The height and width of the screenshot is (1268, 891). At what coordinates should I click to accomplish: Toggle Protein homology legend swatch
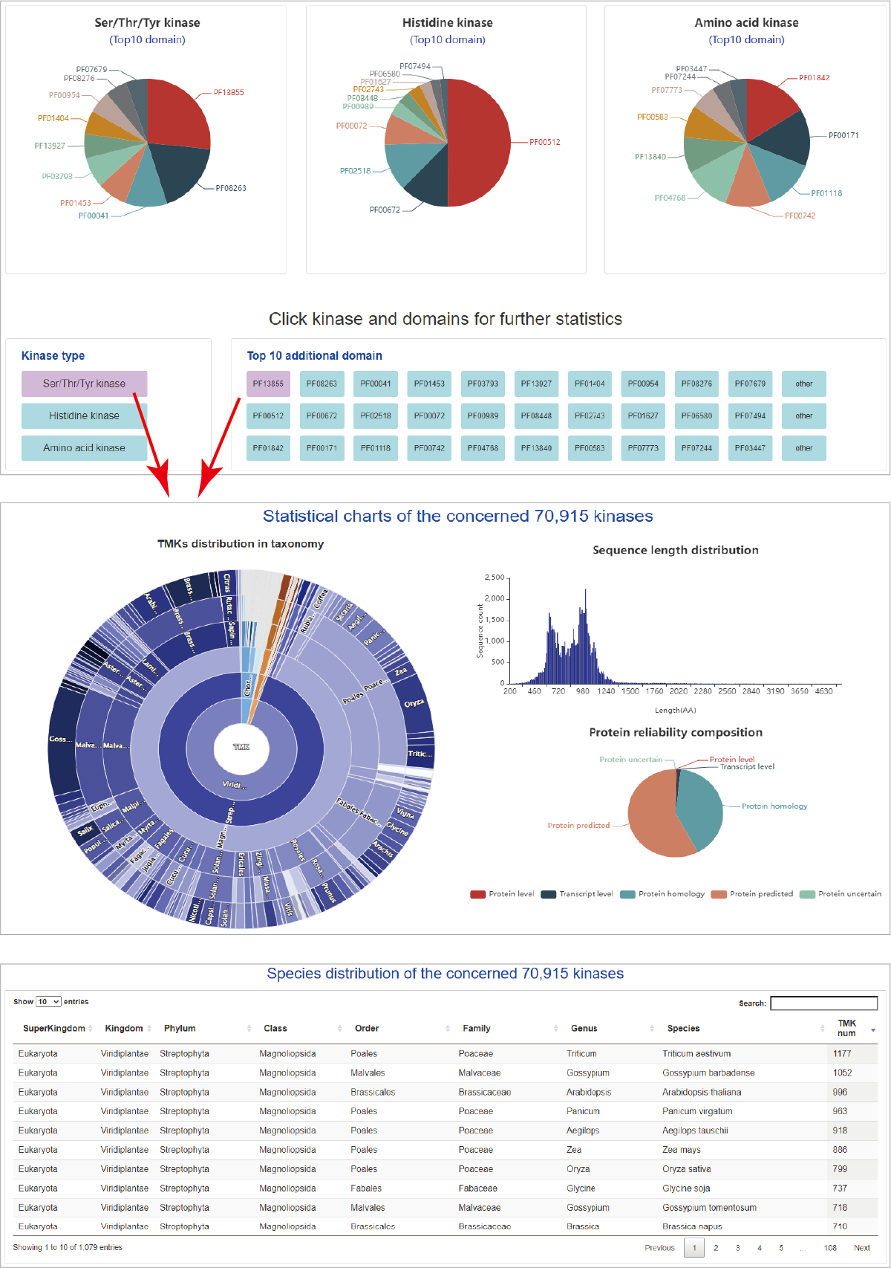click(627, 894)
